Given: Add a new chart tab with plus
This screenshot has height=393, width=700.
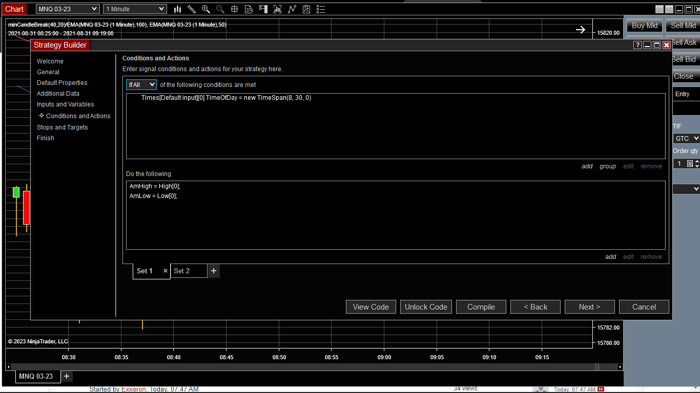Looking at the screenshot, I should pos(67,377).
